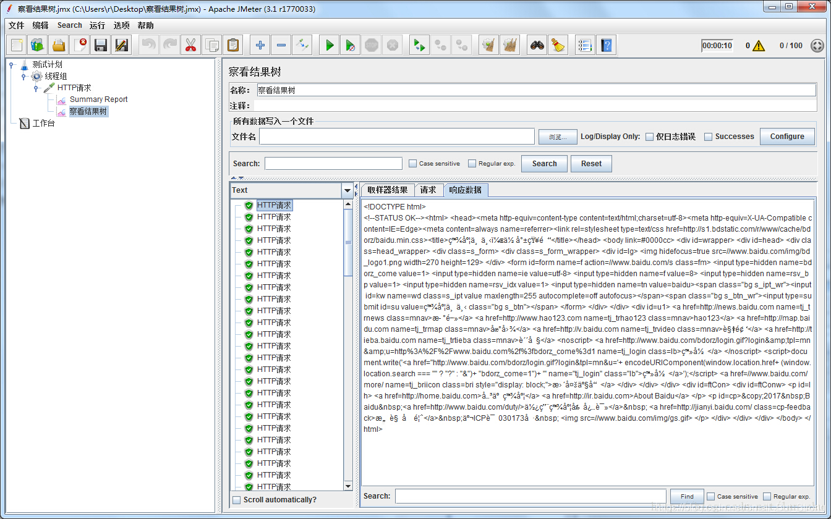This screenshot has width=831, height=519.
Task: Open the Text renderer dropdown
Action: [347, 190]
